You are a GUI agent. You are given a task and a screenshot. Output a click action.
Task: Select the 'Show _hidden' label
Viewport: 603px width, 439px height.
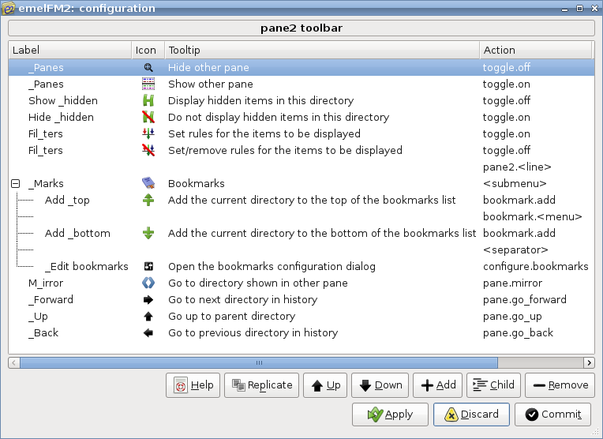(63, 101)
